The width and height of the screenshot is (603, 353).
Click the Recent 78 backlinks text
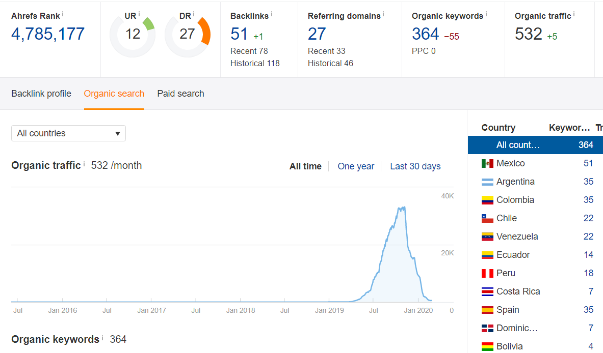click(x=249, y=51)
